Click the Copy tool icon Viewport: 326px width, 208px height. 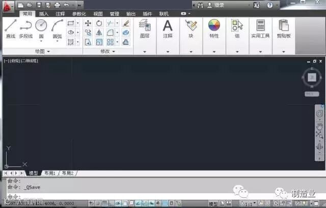88,33
